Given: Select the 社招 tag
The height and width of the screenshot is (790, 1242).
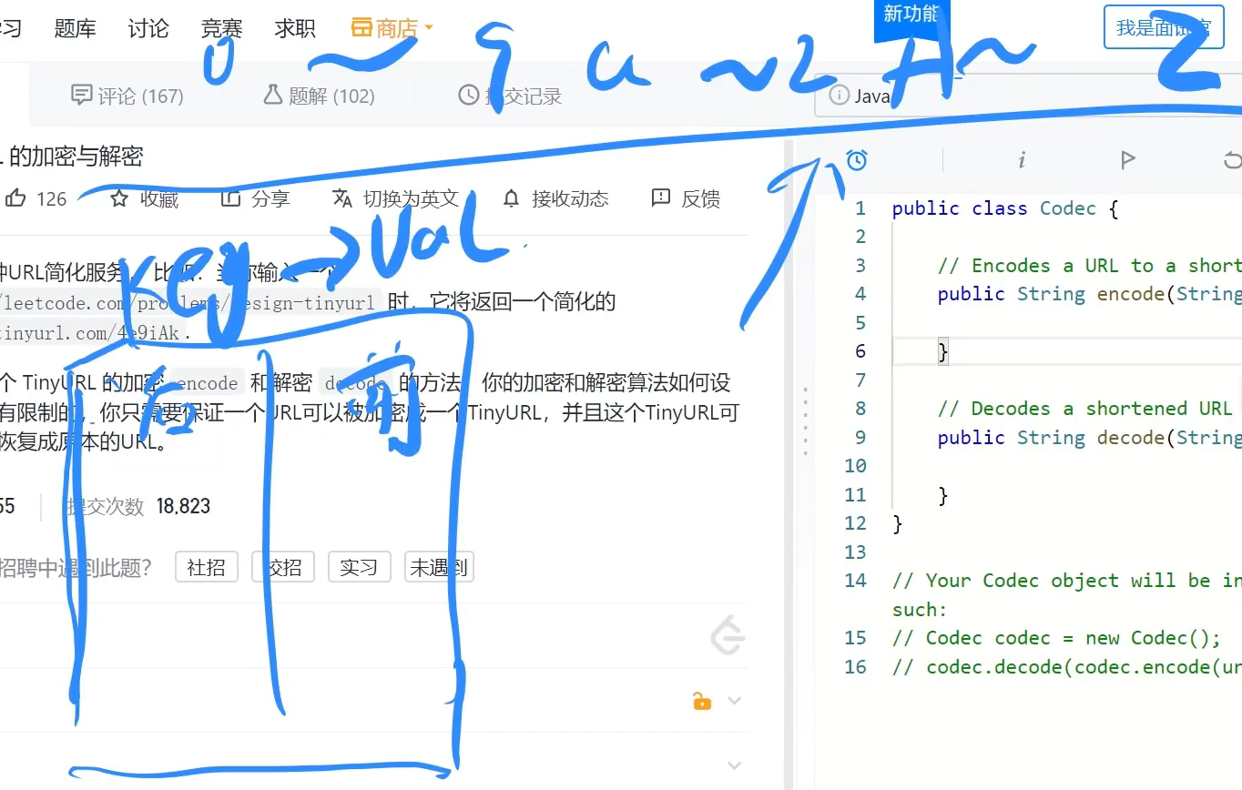Looking at the screenshot, I should pyautogui.click(x=206, y=567).
